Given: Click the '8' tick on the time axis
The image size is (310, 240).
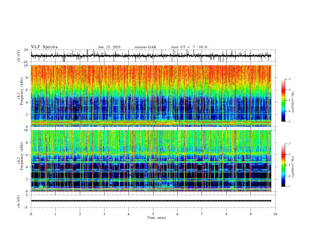Looking at the screenshot, I should [226, 214].
